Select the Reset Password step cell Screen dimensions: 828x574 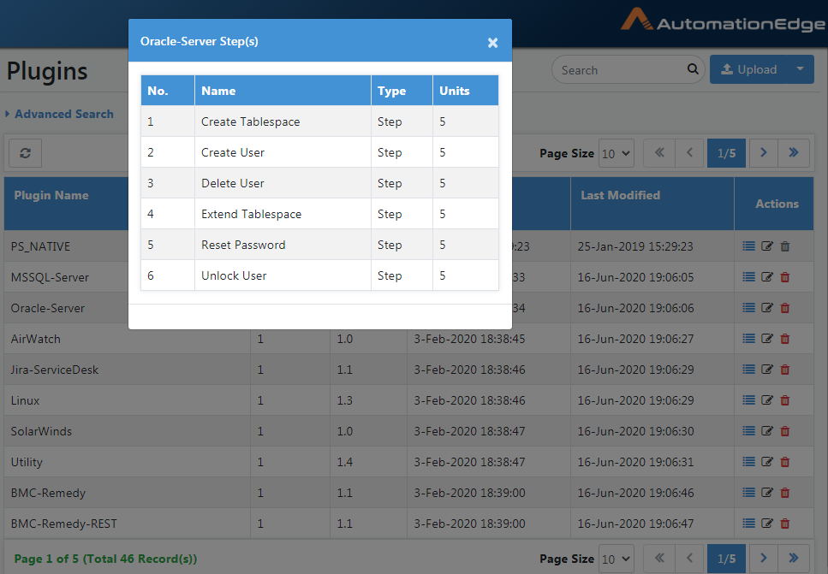tap(283, 245)
